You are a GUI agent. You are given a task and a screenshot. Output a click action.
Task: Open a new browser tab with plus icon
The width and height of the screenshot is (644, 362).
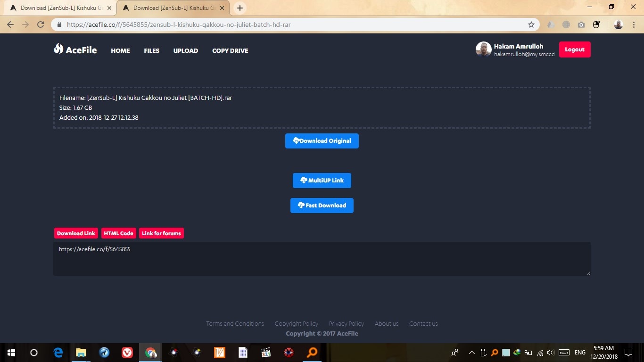coord(240,8)
